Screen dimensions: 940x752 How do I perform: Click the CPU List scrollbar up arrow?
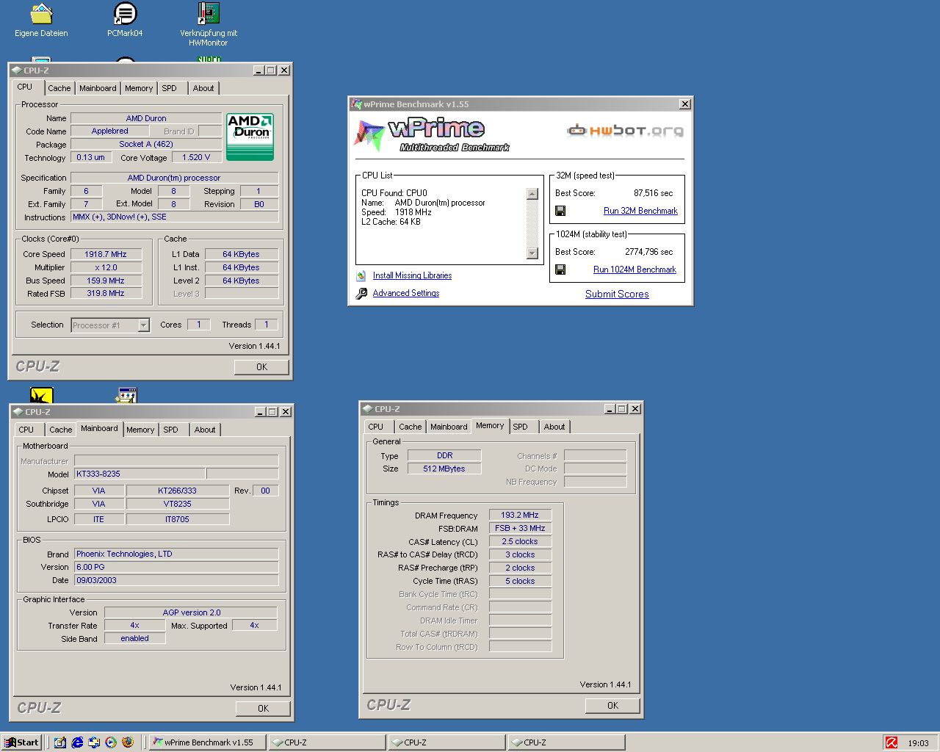532,194
